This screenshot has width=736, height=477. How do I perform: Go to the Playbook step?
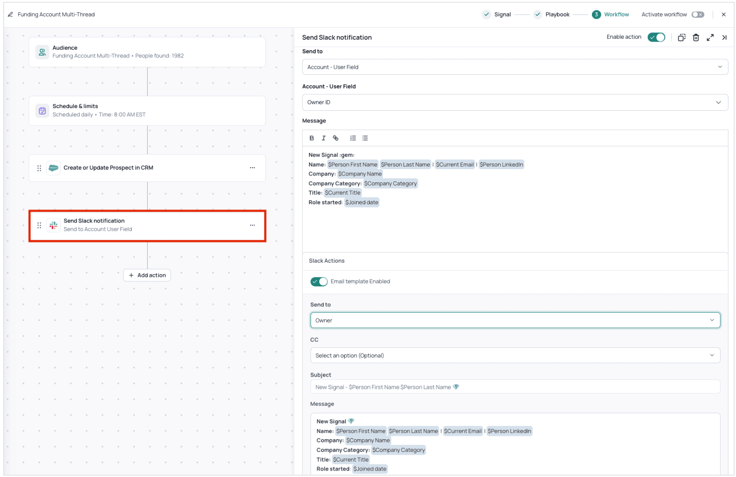coord(552,15)
